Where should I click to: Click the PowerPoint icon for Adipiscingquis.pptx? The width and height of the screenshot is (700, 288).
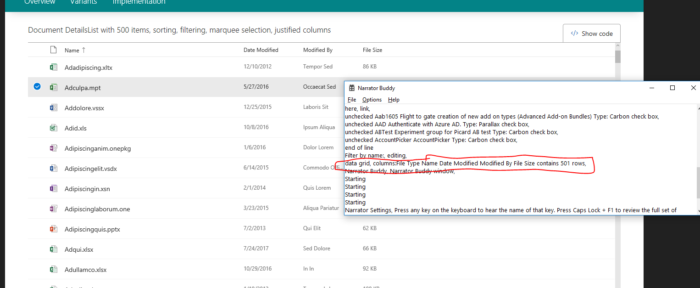(54, 228)
